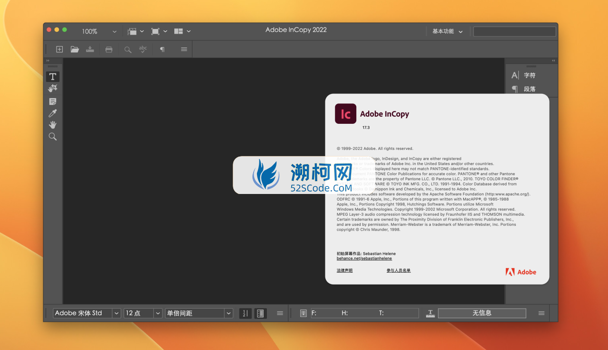Open the 法律声明 legal notices link
The height and width of the screenshot is (350, 608).
coord(345,270)
